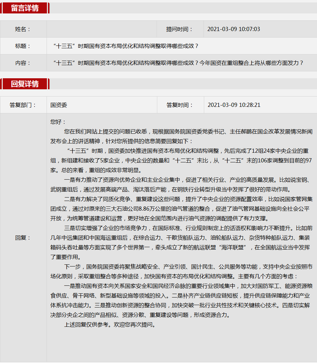Click the closing line 上述回复仅供参考
The height and width of the screenshot is (363, 317).
(x=110, y=324)
